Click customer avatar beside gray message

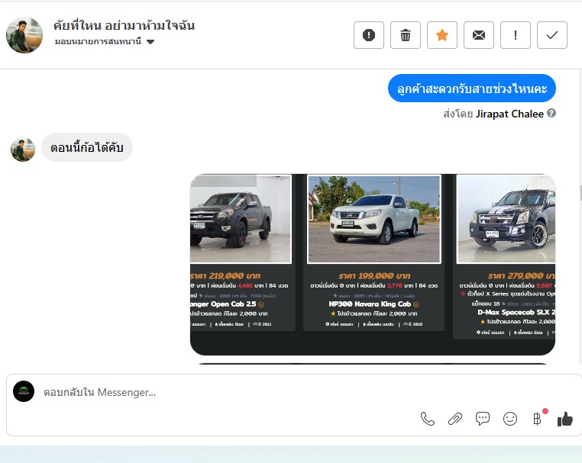[x=23, y=150]
